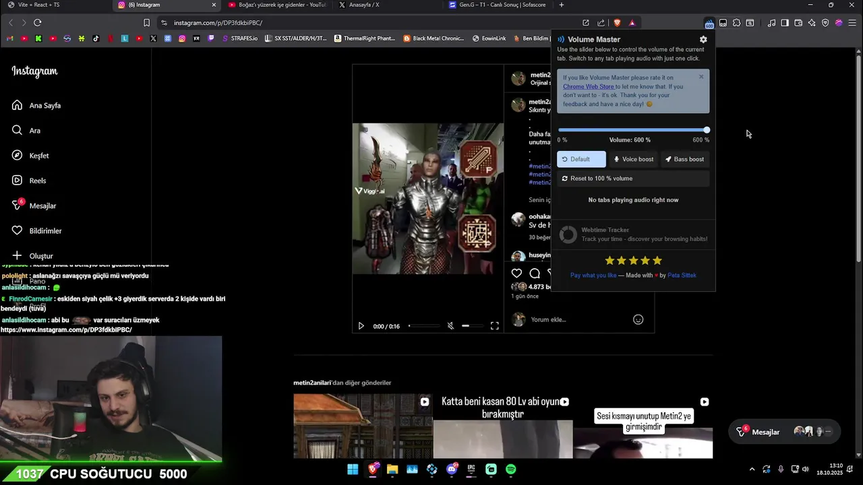863x485 pixels.
Task: Click the five-star rating row
Action: (x=633, y=261)
